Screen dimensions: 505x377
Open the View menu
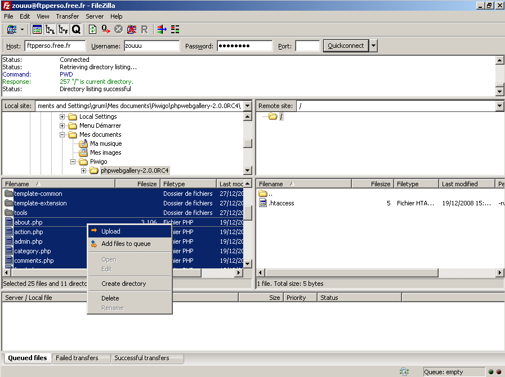coord(43,16)
